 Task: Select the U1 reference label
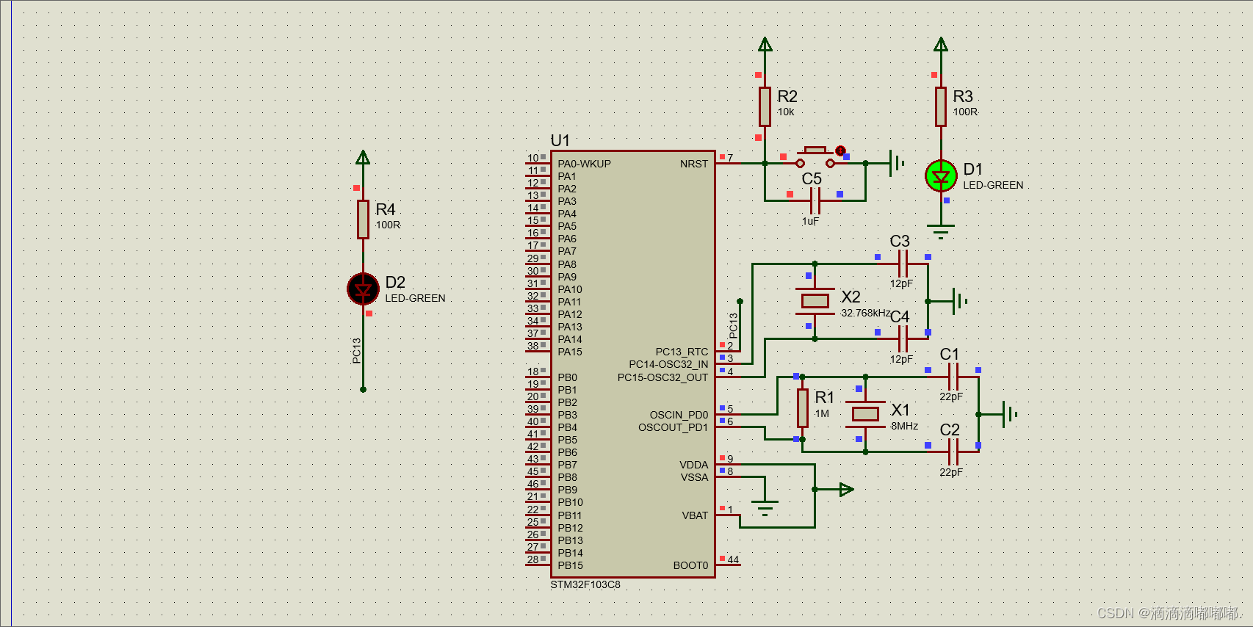tap(560, 140)
